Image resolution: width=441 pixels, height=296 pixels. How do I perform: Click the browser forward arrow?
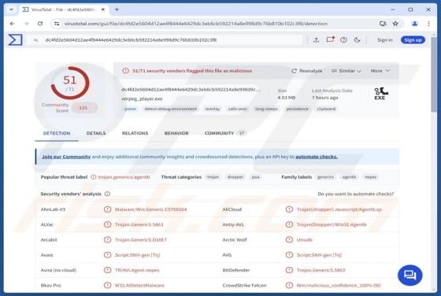26,24
